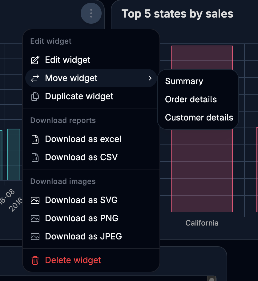Choose Download as excel option
The height and width of the screenshot is (281, 258).
point(83,139)
